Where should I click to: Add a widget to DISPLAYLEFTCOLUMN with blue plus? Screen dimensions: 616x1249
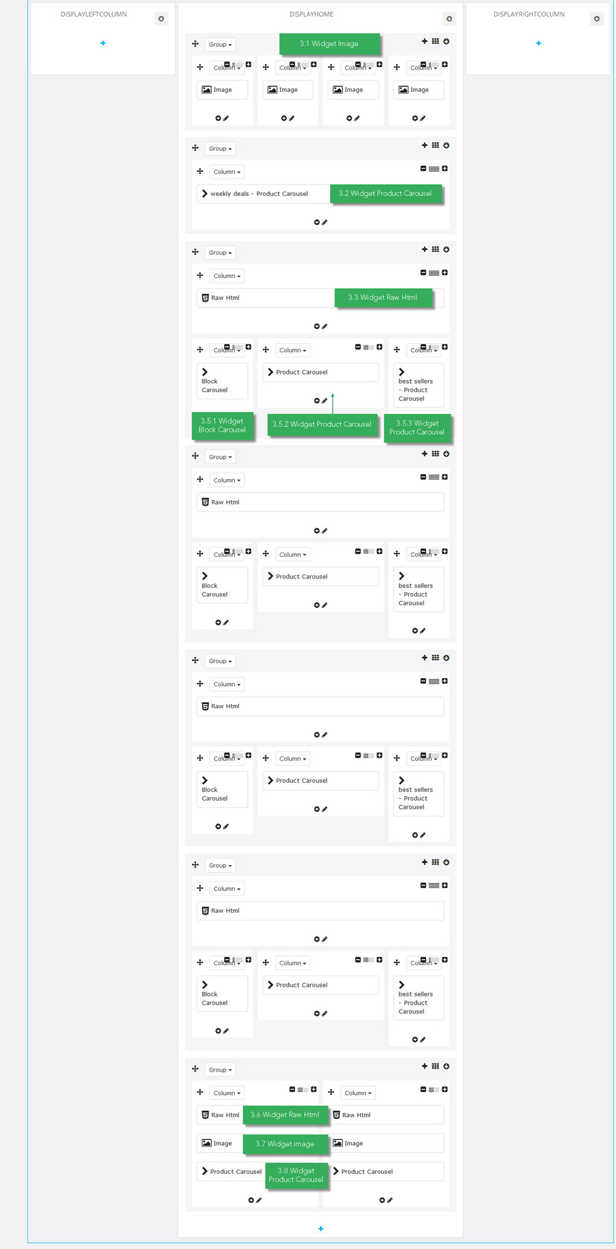point(103,43)
